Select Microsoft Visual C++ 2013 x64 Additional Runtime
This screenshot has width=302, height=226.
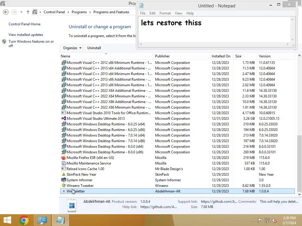177,68
